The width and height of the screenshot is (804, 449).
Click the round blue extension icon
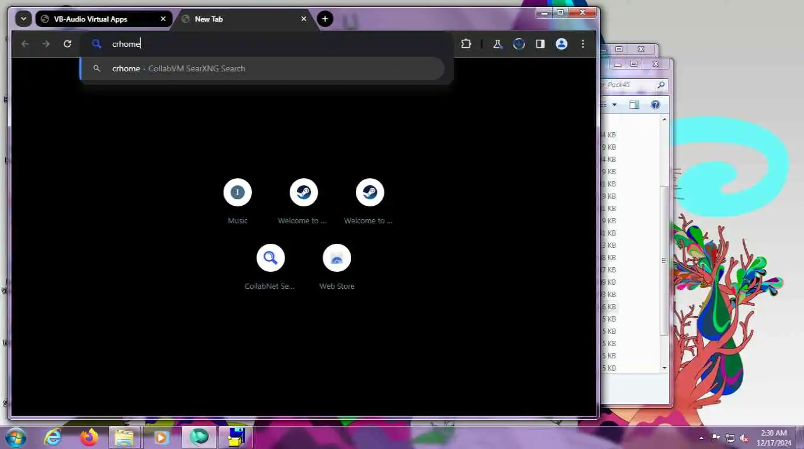(519, 44)
